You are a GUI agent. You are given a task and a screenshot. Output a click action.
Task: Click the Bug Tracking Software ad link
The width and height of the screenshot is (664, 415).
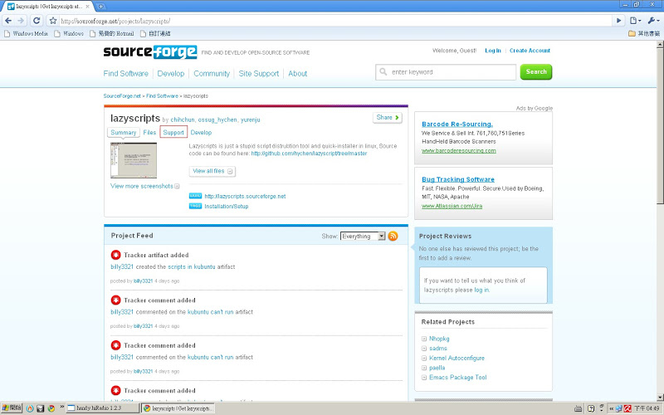point(458,179)
